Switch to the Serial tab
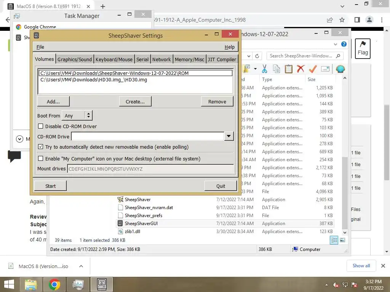This screenshot has height=292, width=390. [142, 59]
